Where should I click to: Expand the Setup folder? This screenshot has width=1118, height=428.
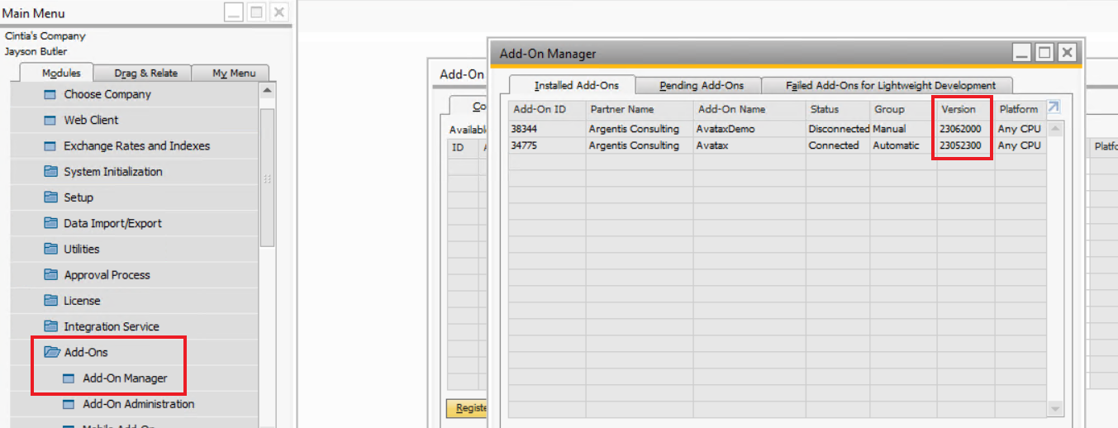pos(78,197)
